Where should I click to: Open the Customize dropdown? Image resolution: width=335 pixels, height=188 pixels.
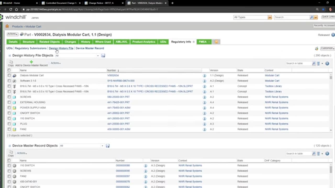(327, 48)
